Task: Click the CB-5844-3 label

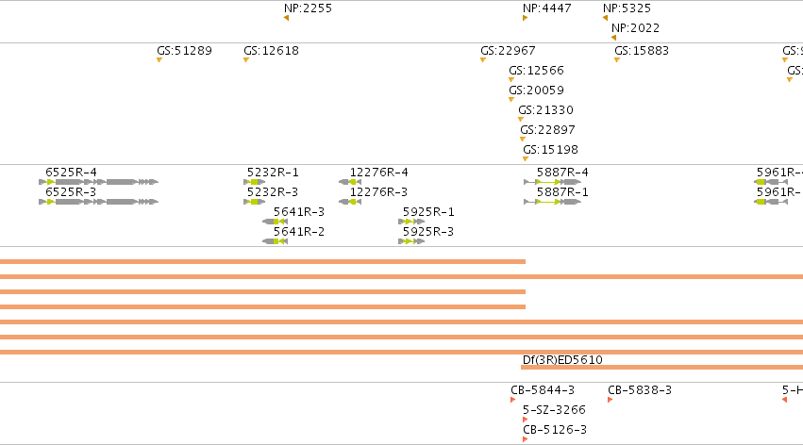Action: coord(543,390)
